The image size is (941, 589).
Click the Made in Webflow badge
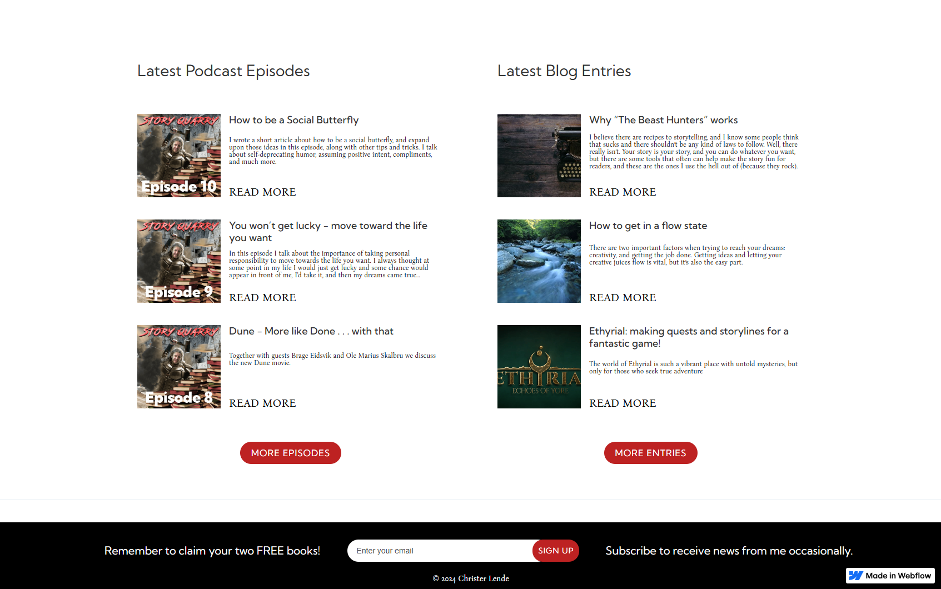(890, 576)
